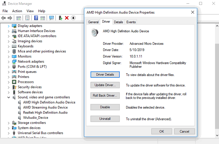Click the Universal Serial Bus controllers icon
The width and height of the screenshot is (219, 144).
14,133
